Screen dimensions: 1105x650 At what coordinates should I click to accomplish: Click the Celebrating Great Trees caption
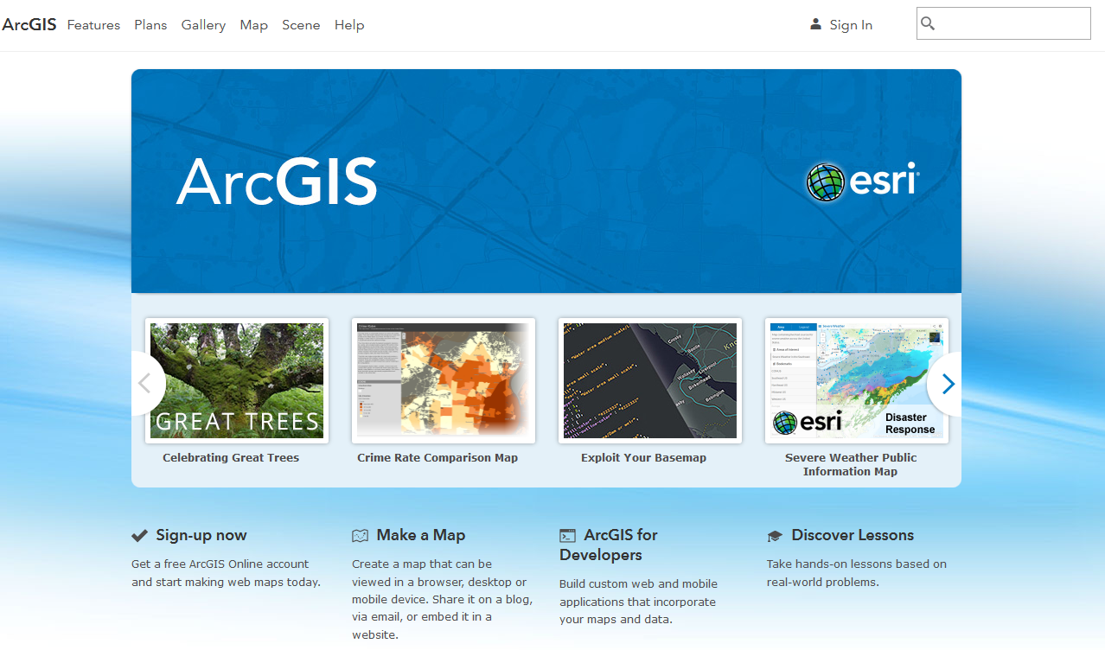click(231, 458)
